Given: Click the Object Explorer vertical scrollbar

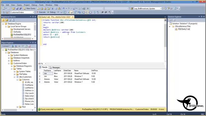Looking at the screenshot, I should 35,78.
